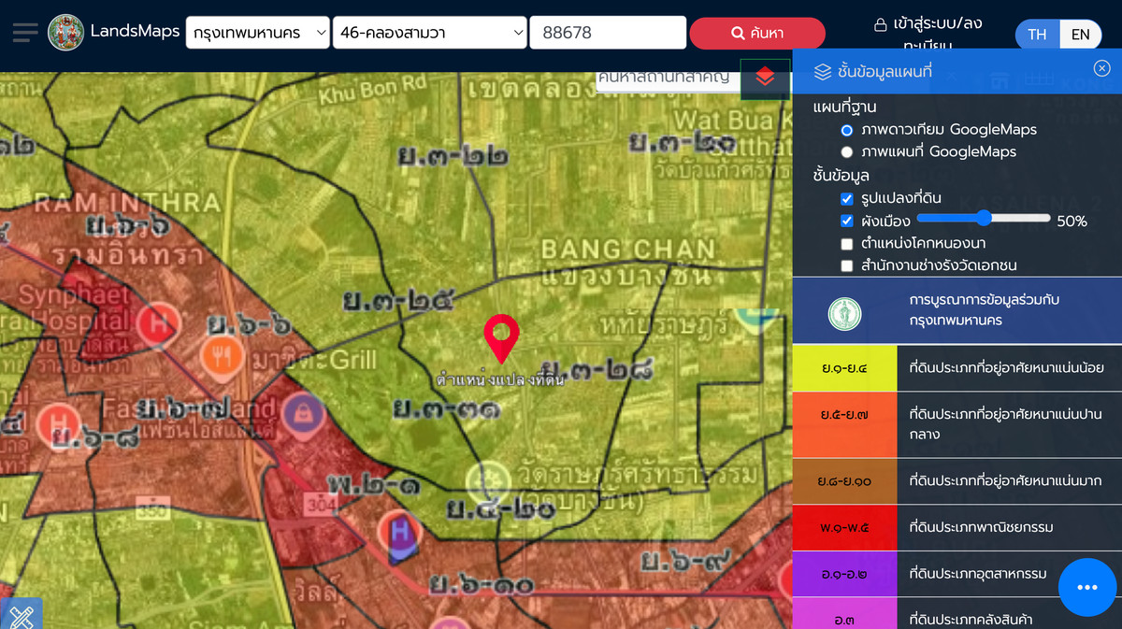Click the Synphaet Hospital map marker
Screen dimensions: 1122x629
(158, 323)
